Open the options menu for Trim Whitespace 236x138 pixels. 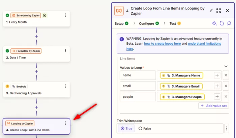pyautogui.click(x=227, y=128)
